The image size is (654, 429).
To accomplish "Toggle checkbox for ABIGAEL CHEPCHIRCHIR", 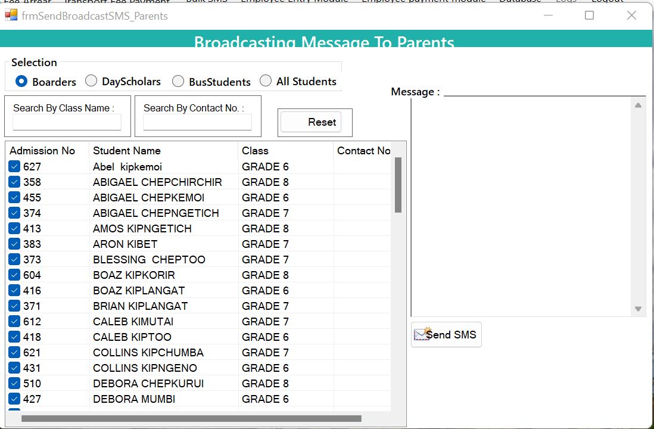I will pos(14,182).
